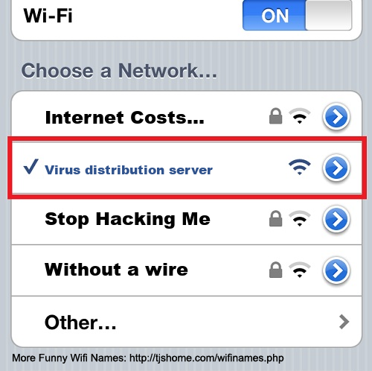Image resolution: width=372 pixels, height=371 pixels.
Task: Open details arrow for Without a wire
Action: [336, 270]
